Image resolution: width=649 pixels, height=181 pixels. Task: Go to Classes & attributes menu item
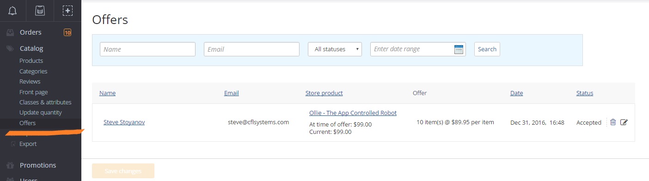45,102
